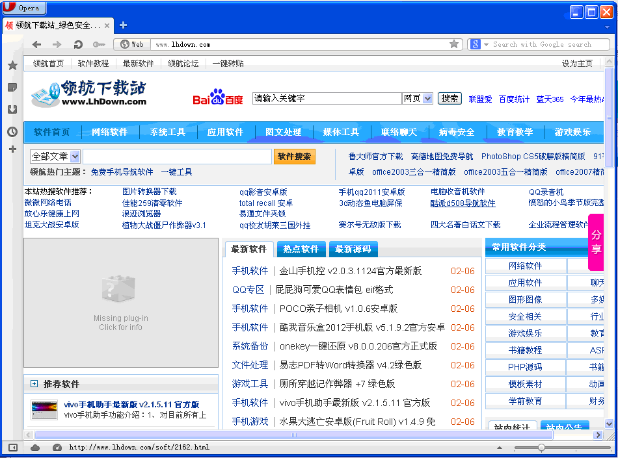Open the history clock panel in sidebar
618x458 pixels.
tap(12, 131)
